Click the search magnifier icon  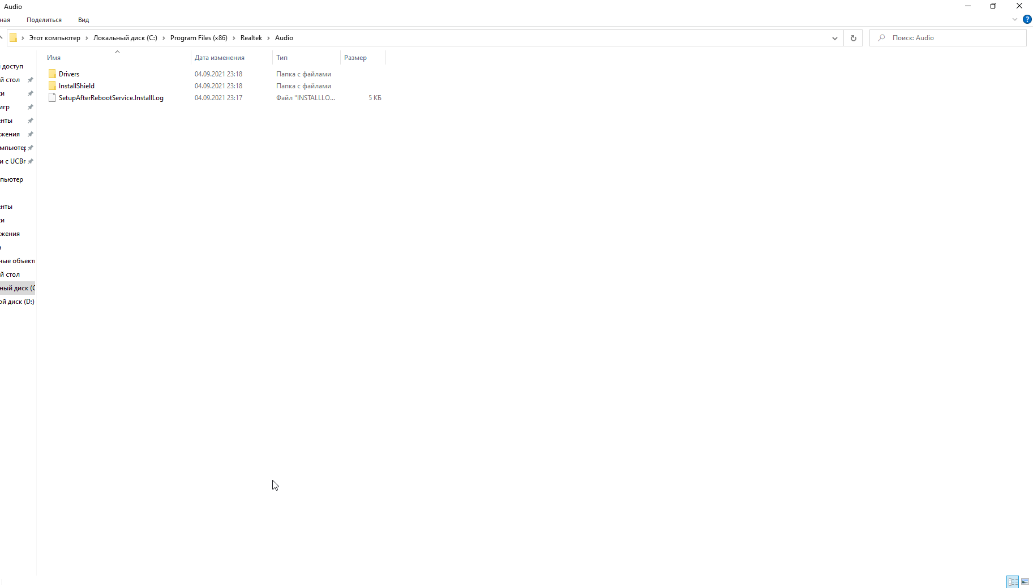click(x=881, y=38)
